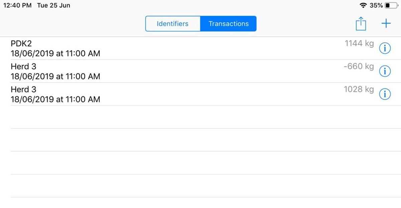Click the Wi-Fi status icon
This screenshot has width=401, height=208.
[x=363, y=5]
